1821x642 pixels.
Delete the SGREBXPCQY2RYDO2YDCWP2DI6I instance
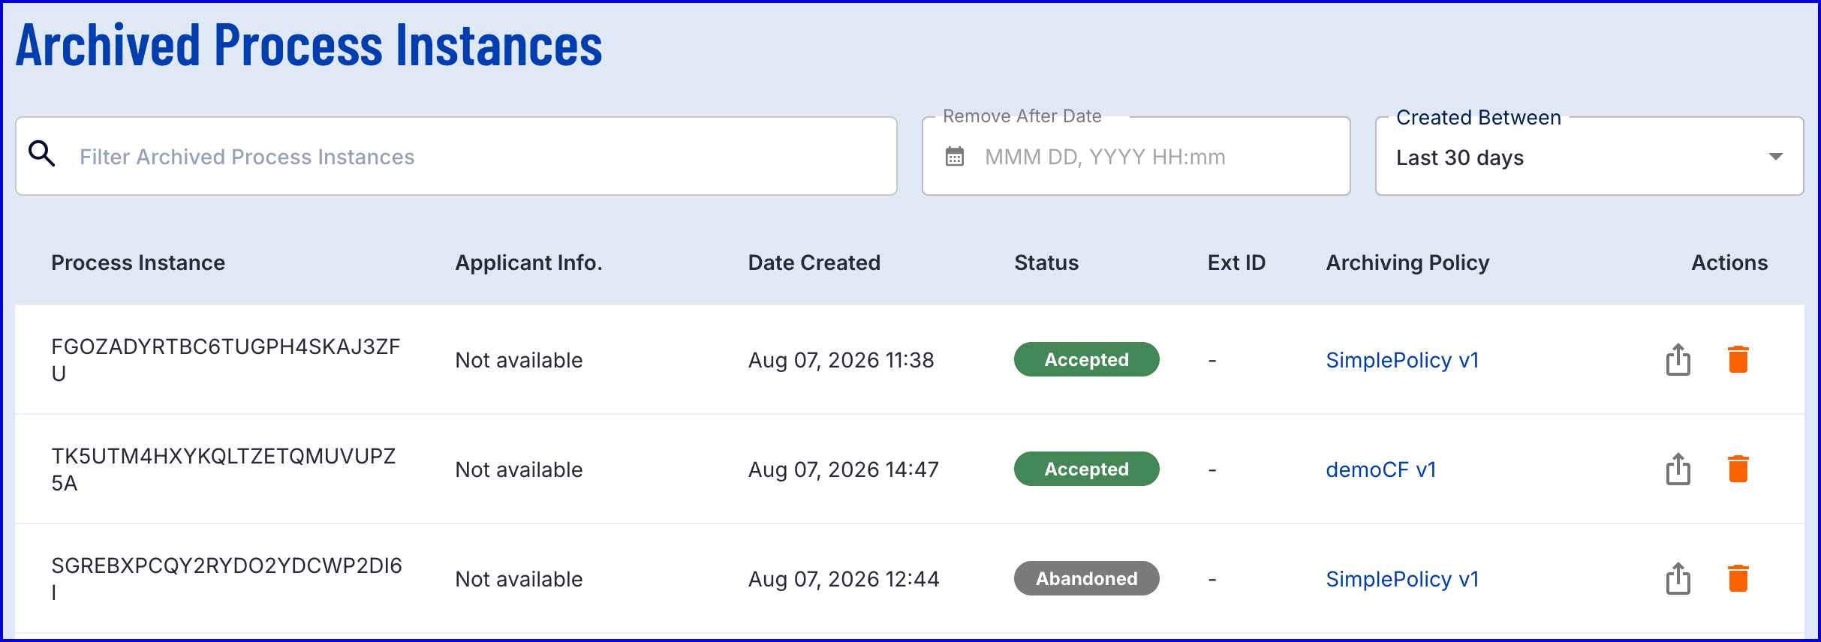tap(1738, 578)
